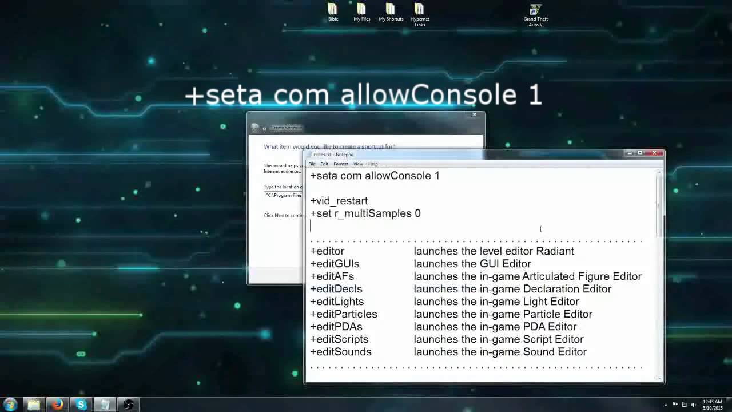The width and height of the screenshot is (732, 412).
Task: Click the '+editPDAs' text in Notepad
Action: (x=336, y=327)
